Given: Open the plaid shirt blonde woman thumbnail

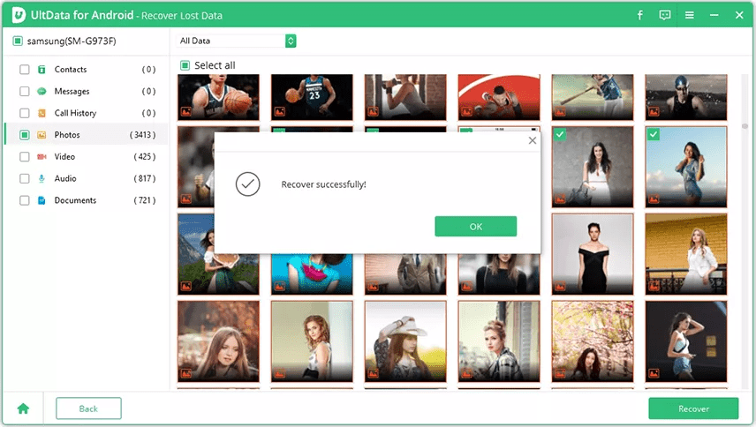Looking at the screenshot, I should tap(499, 341).
